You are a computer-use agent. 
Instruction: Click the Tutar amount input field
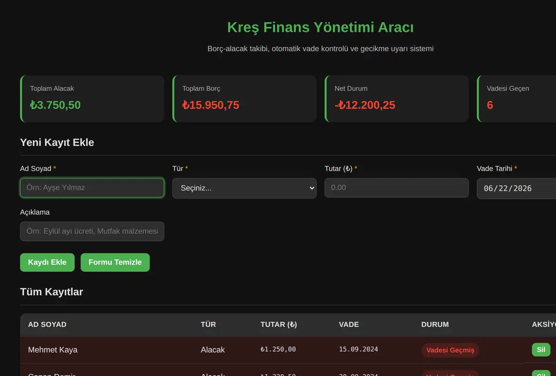pyautogui.click(x=397, y=188)
